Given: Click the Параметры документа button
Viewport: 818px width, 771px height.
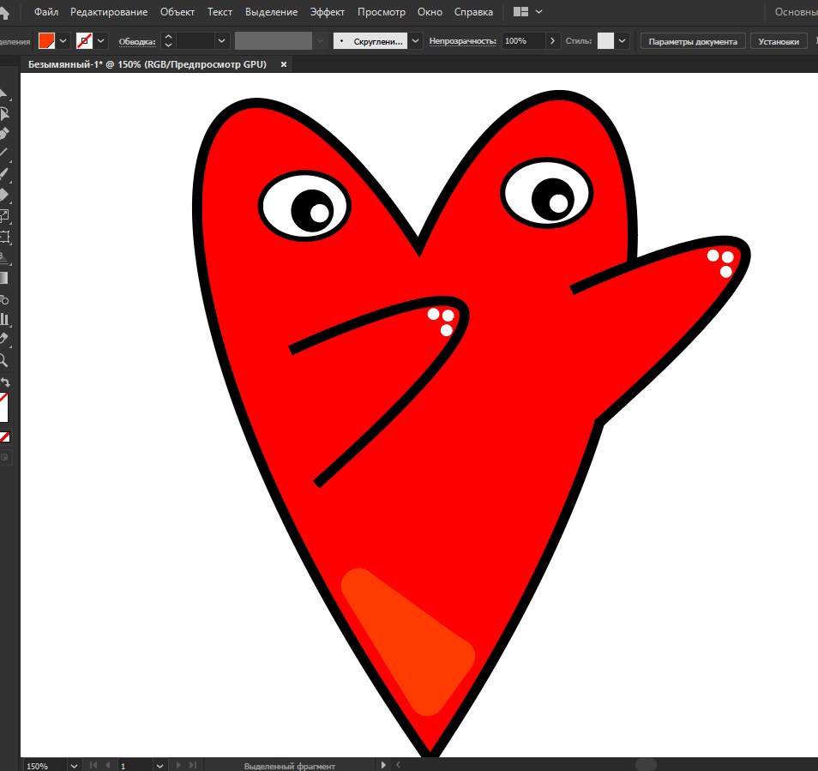Looking at the screenshot, I should pyautogui.click(x=693, y=41).
